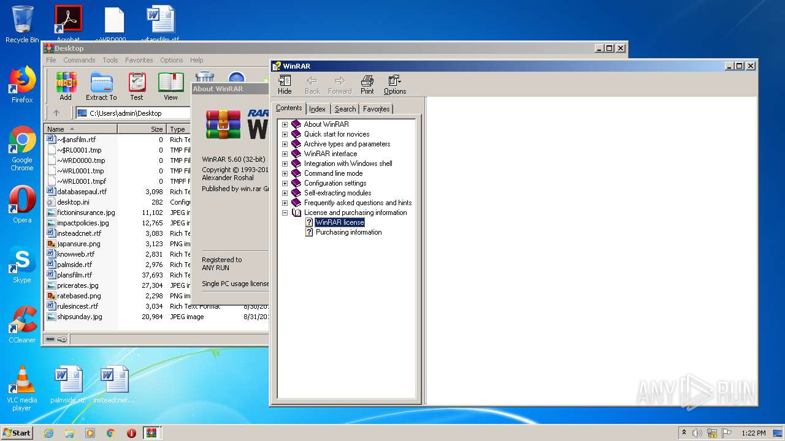Open Opera desktop shortcut
The image size is (785, 441).
[22, 205]
